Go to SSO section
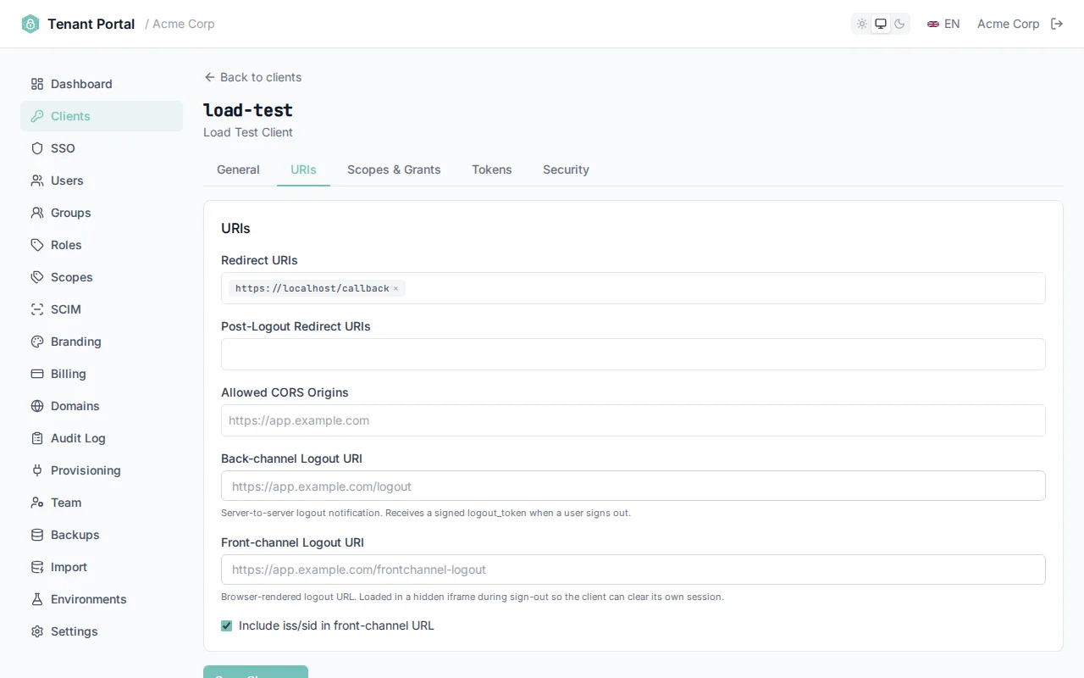1084x678 pixels. pos(102,148)
